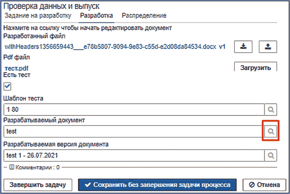The height and width of the screenshot is (194, 290).
Task: Open the Распределение tab
Action: click(144, 15)
